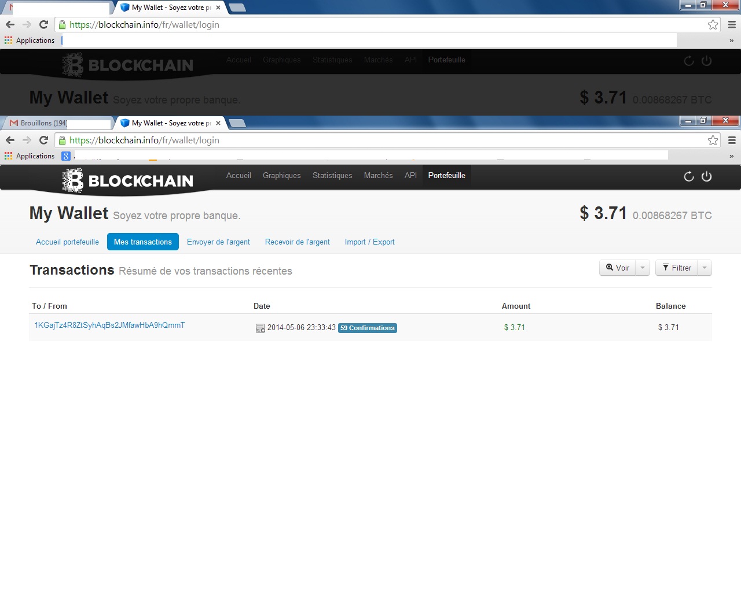Click lower window address bar URL
The image size is (741, 592).
pos(144,140)
